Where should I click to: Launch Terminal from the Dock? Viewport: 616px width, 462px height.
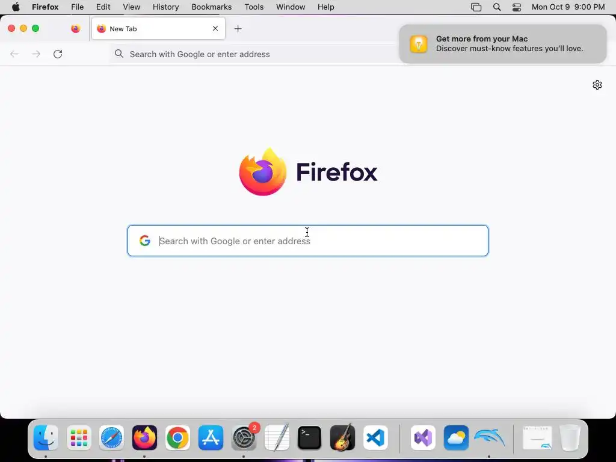[310, 438]
